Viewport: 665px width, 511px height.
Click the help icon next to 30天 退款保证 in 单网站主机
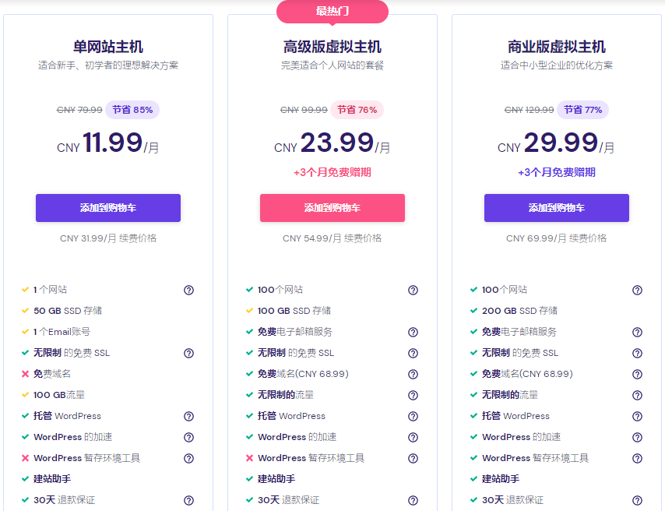point(188,501)
